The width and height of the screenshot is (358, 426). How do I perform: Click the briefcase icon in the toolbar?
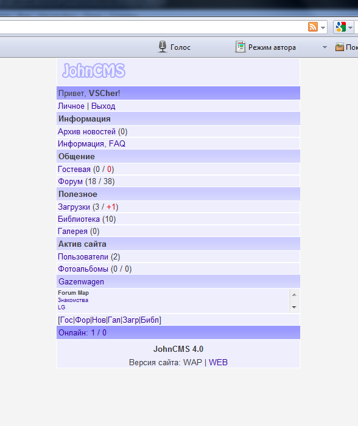340,47
